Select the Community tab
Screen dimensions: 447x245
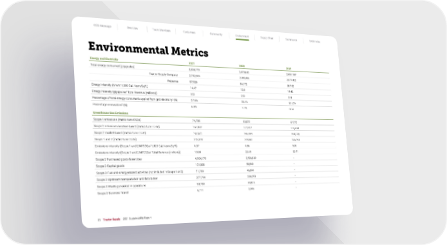(x=216, y=34)
